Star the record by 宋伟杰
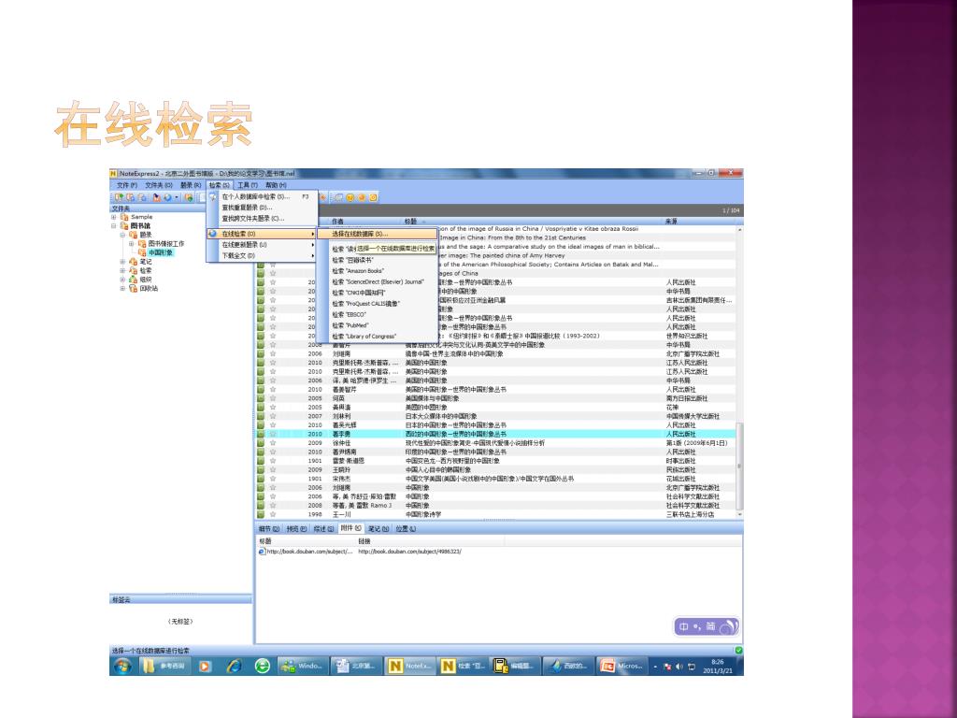This screenshot has height=718, width=957. click(273, 480)
